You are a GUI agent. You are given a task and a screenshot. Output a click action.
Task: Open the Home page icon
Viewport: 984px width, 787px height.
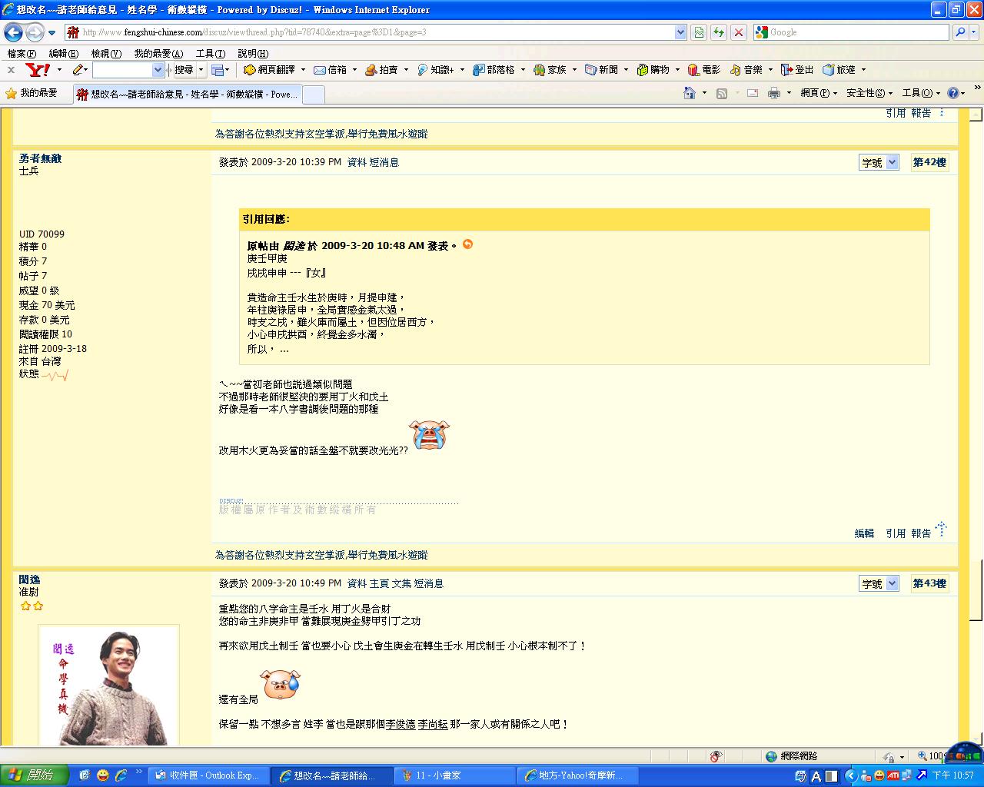pyautogui.click(x=690, y=93)
